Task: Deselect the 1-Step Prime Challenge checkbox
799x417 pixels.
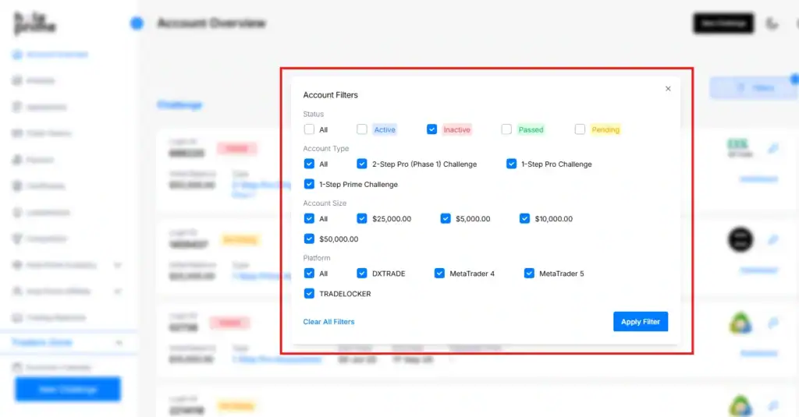Action: (310, 185)
